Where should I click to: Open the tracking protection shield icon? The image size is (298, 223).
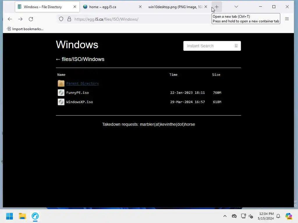click(61, 19)
